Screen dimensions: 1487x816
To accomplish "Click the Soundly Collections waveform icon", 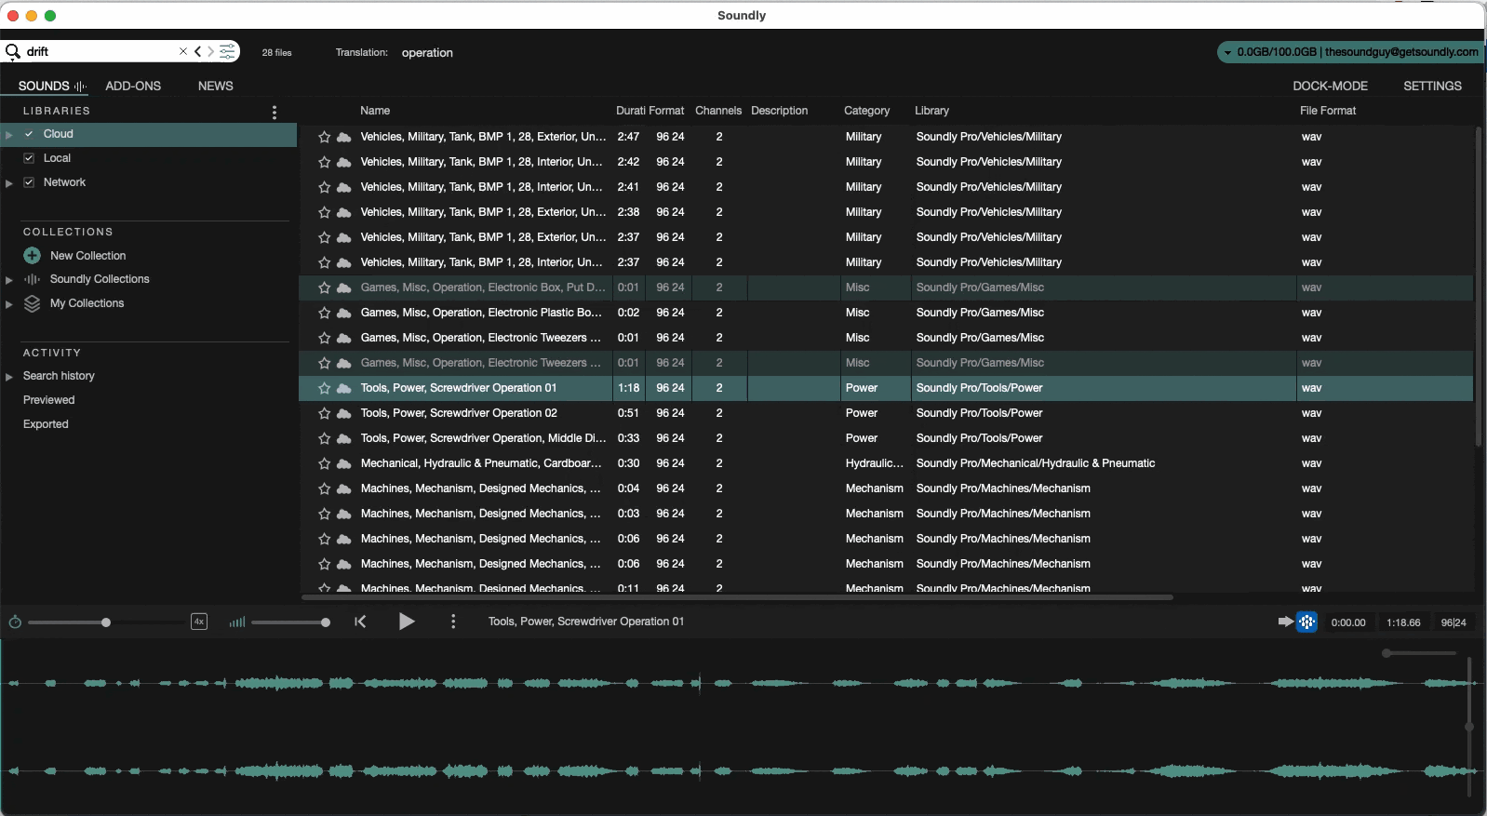I will (x=32, y=279).
